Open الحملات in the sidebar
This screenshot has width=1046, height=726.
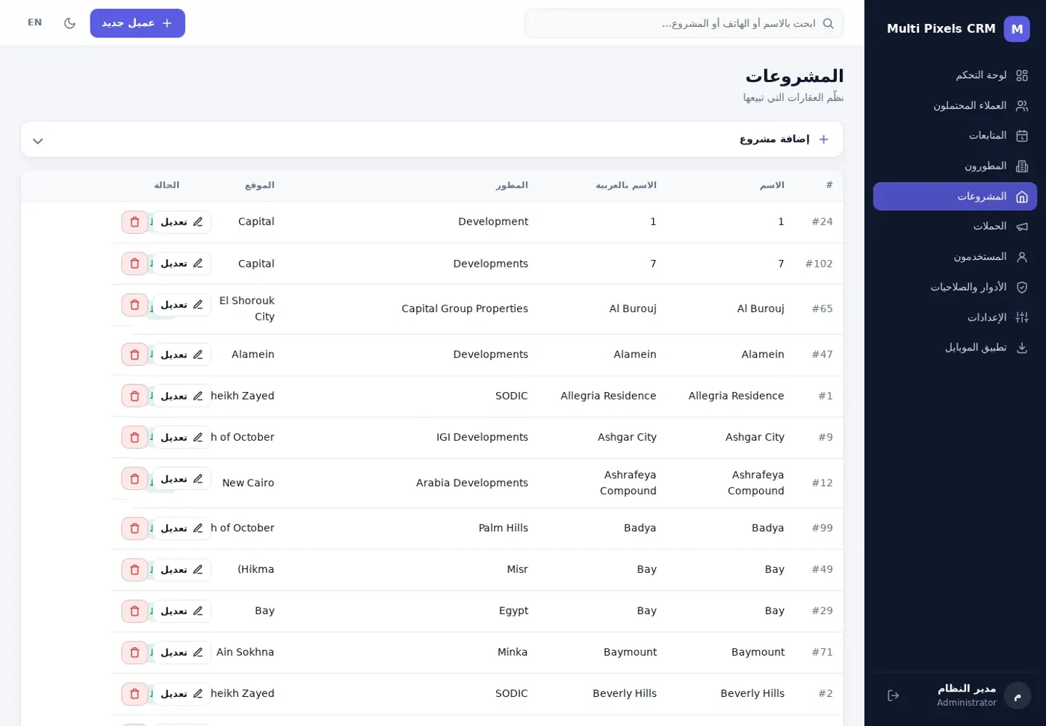[x=955, y=226]
